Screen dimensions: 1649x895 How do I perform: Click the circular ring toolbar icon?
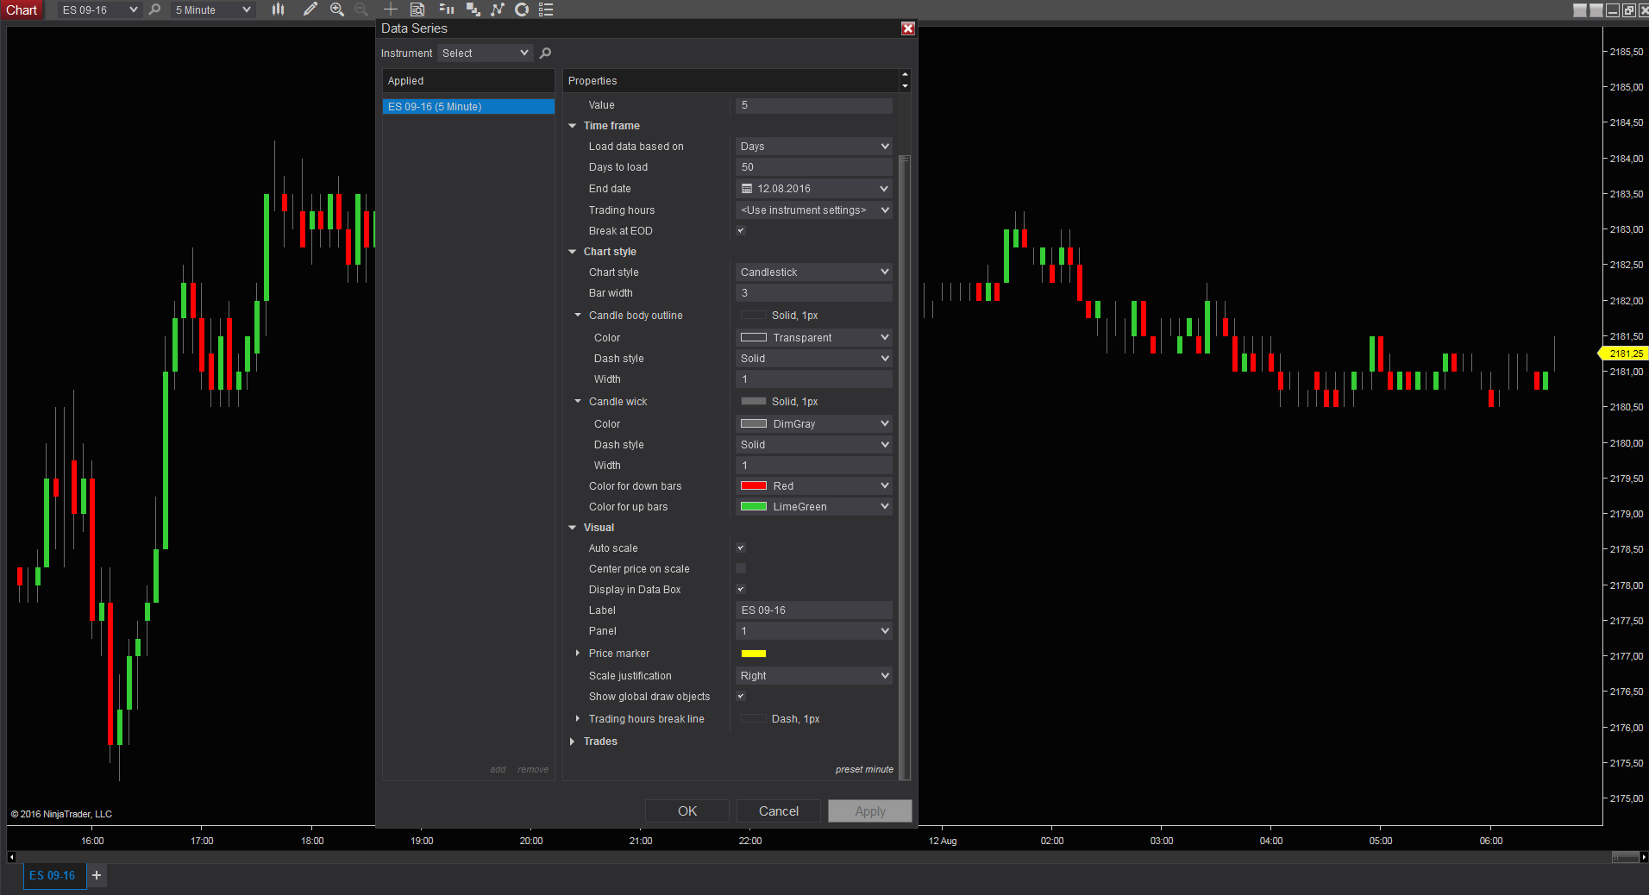coord(522,9)
